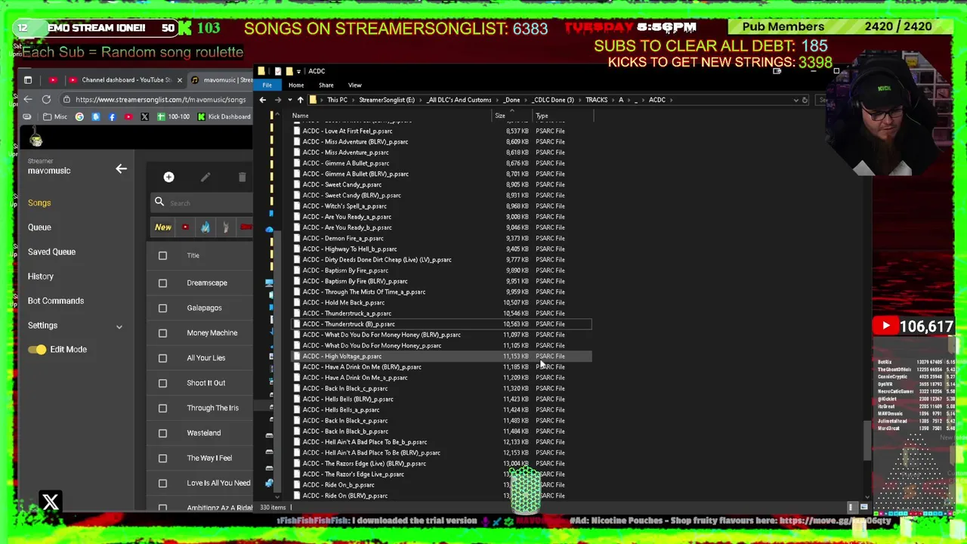The image size is (967, 544).
Task: Check the box for Money Machine
Action: pos(162,332)
